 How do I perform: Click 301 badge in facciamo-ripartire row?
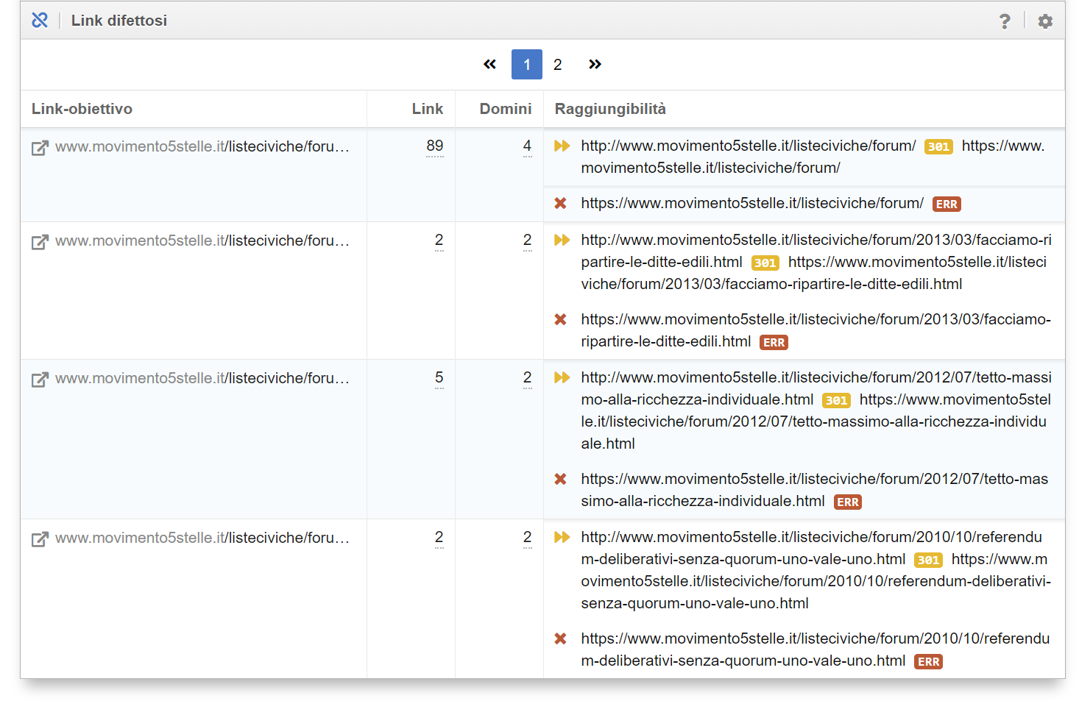pos(765,263)
